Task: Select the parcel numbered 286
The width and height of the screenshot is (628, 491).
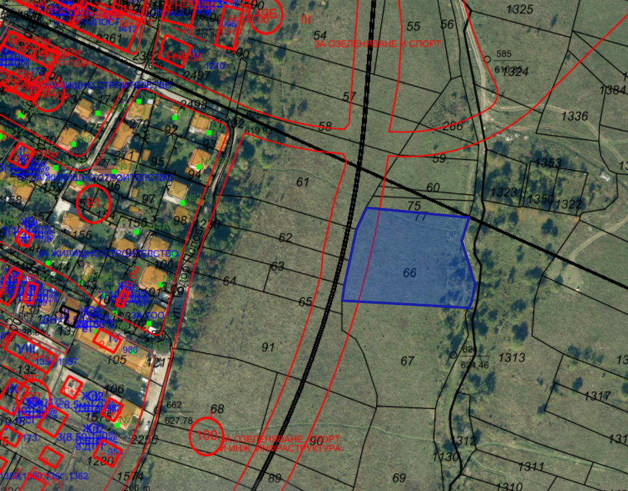Action: (452, 127)
